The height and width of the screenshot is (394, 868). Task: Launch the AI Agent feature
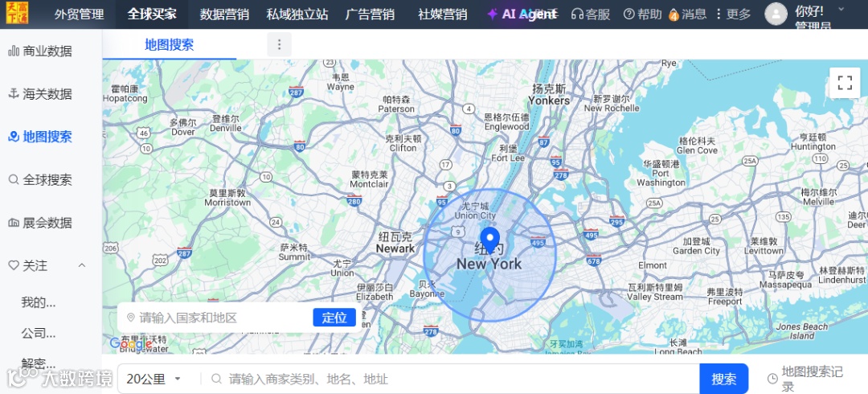click(x=522, y=14)
